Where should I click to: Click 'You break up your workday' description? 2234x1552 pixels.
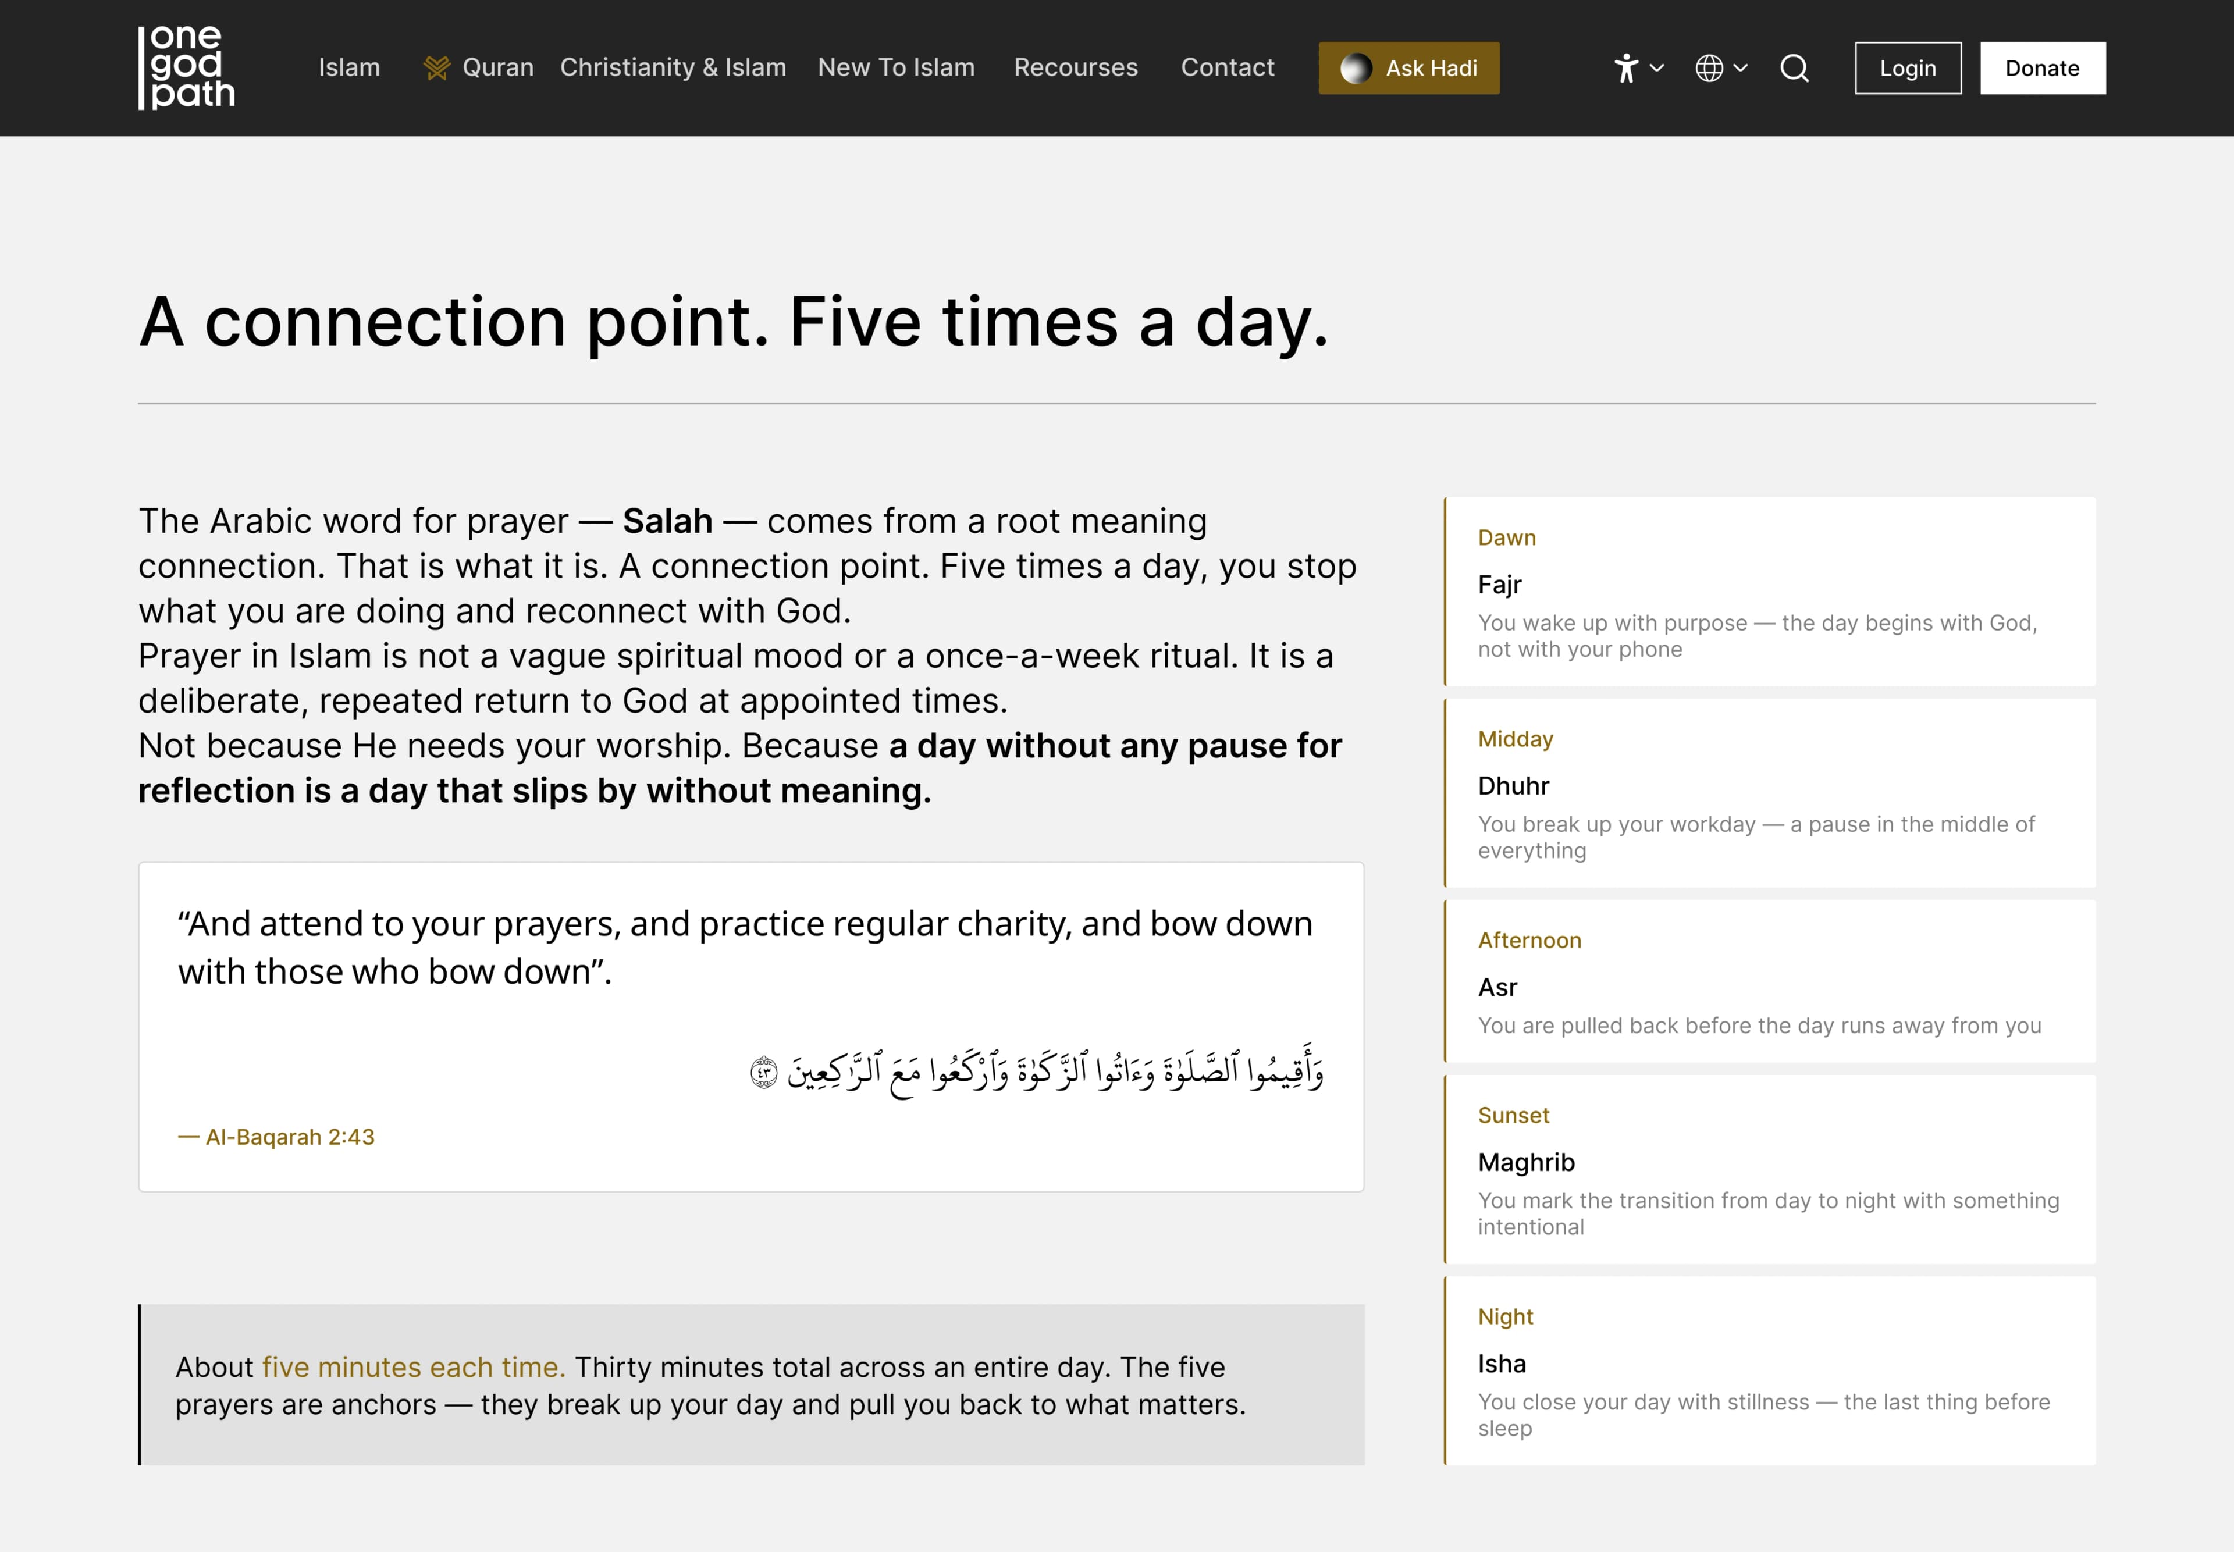(x=1756, y=837)
